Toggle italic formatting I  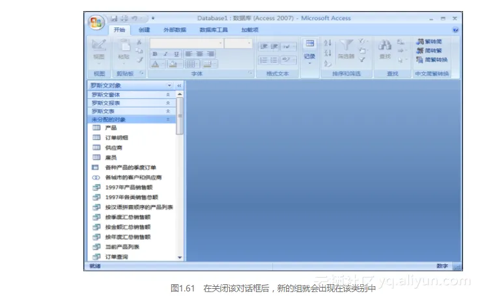(x=165, y=54)
